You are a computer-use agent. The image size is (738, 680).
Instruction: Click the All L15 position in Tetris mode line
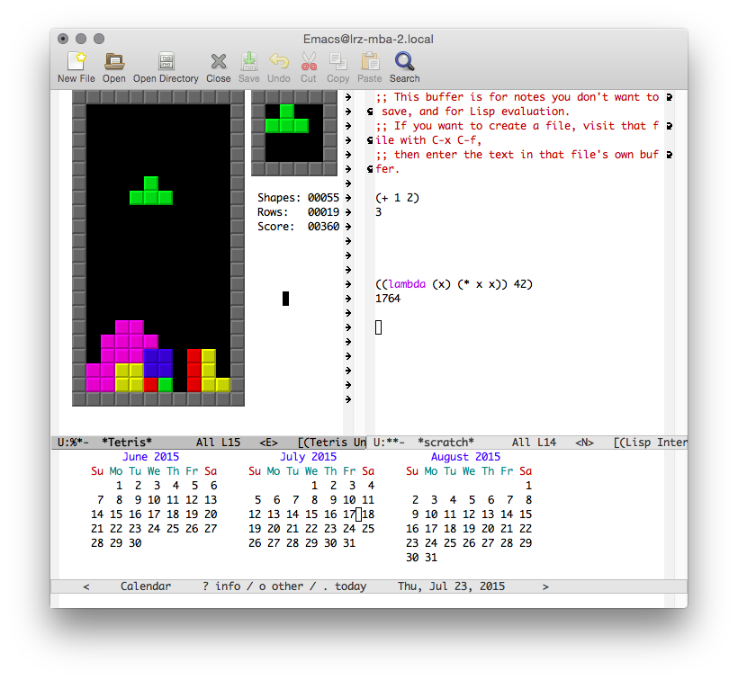219,443
